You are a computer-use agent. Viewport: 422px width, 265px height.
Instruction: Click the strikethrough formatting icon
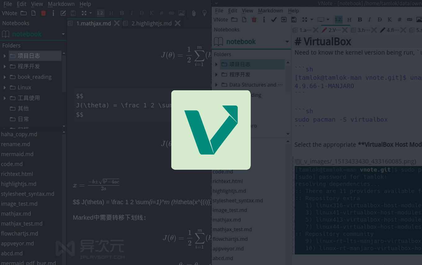[x=141, y=13]
